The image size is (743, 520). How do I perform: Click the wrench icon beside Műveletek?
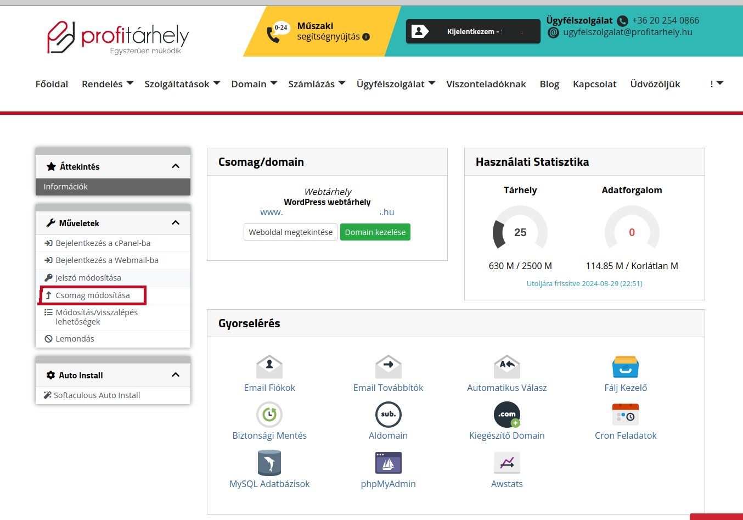[51, 223]
